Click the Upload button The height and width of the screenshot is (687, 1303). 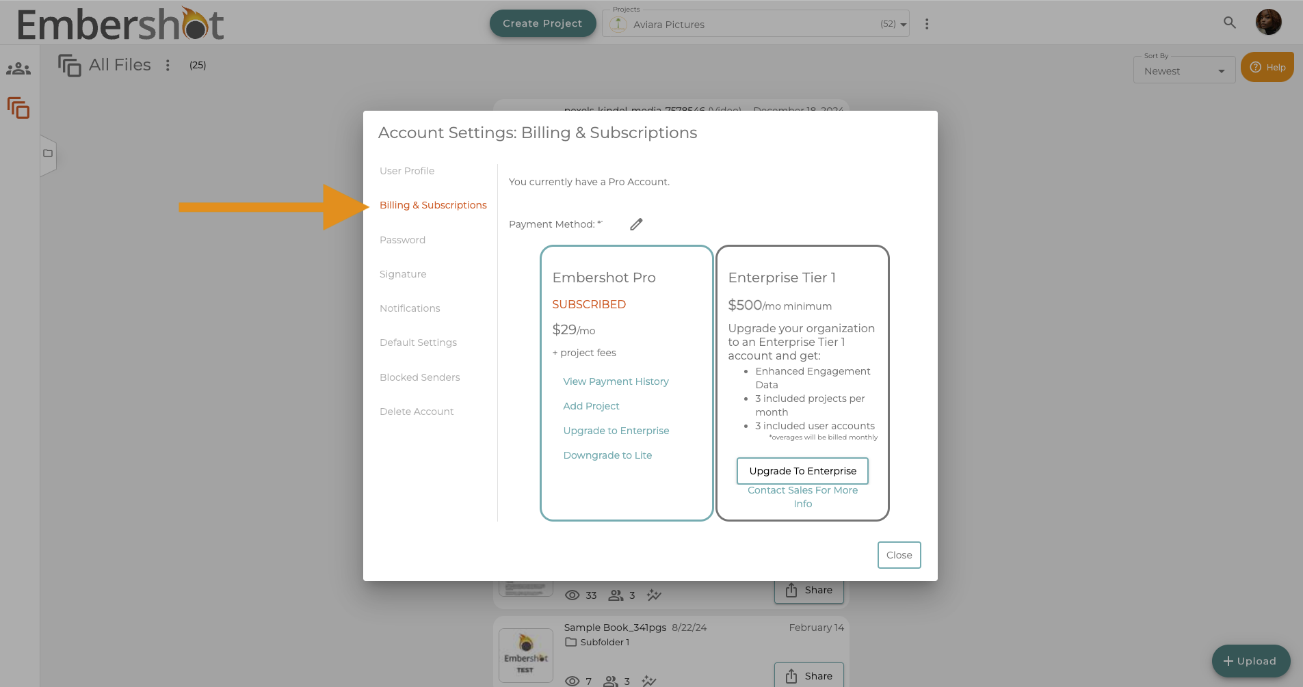coord(1250,661)
